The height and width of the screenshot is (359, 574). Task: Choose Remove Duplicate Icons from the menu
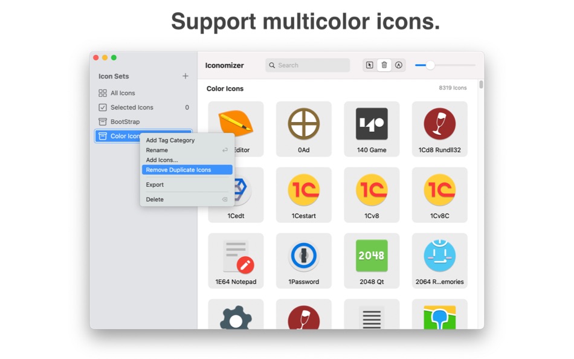tap(184, 170)
